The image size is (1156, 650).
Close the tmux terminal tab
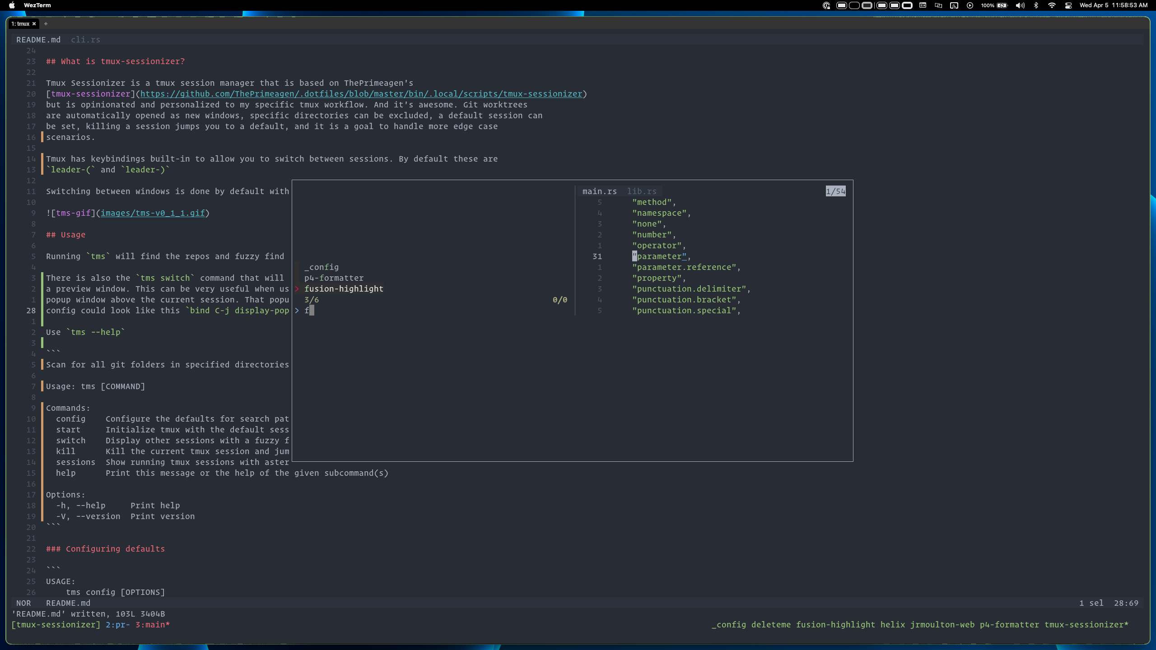coord(34,24)
